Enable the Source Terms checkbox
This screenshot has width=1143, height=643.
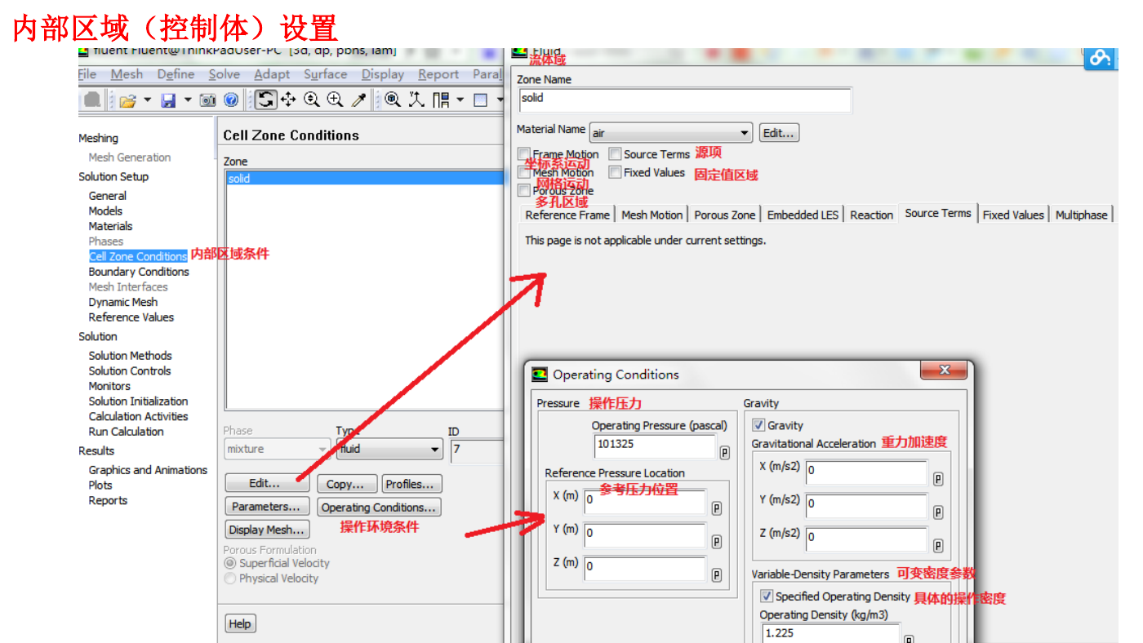(615, 154)
